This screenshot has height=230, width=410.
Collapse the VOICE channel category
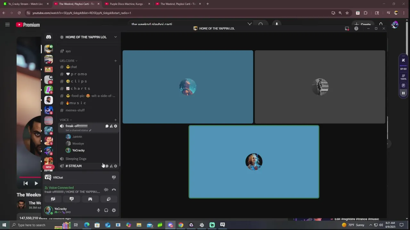[66, 120]
